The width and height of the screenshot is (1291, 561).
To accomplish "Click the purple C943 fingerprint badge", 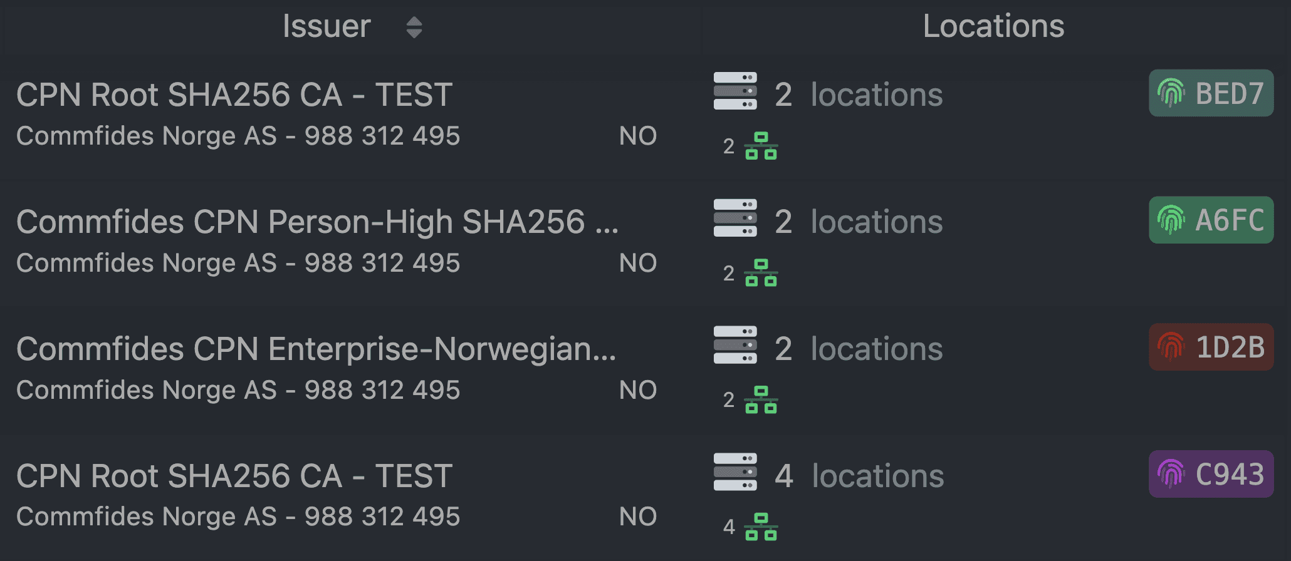I will (x=1211, y=475).
